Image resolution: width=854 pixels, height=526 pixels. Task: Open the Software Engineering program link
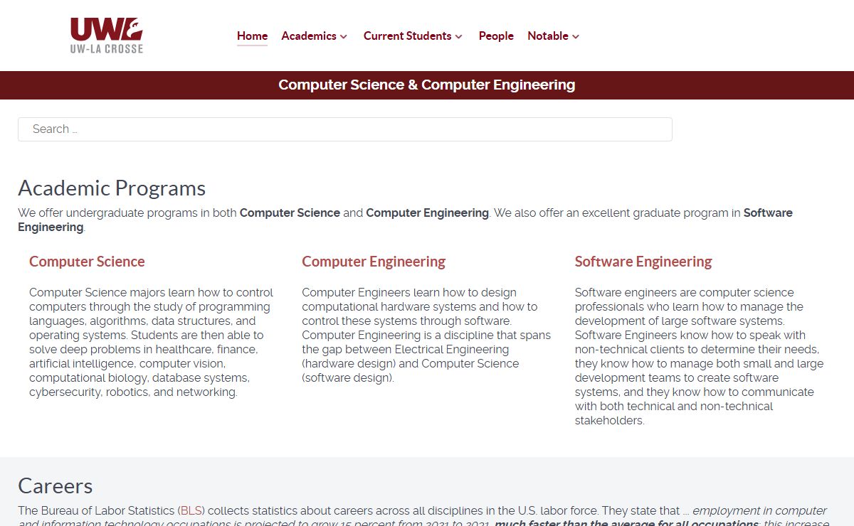point(643,262)
